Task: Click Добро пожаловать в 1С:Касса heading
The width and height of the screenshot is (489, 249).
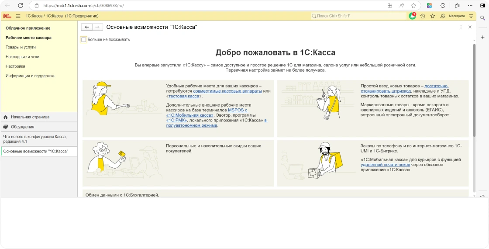Action: coord(275,52)
